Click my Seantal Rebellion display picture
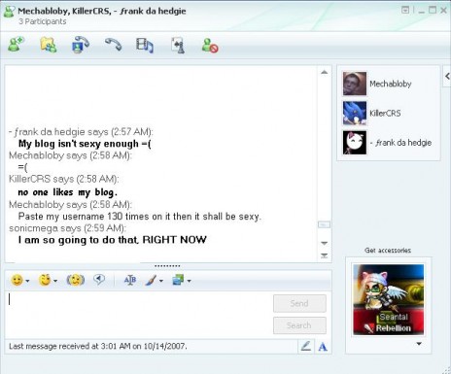This screenshot has height=374, width=451. tap(388, 299)
